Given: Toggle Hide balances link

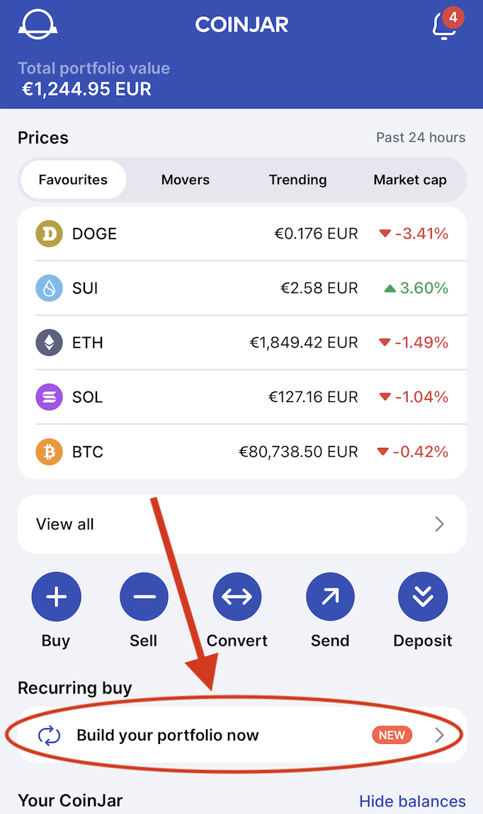Looking at the screenshot, I should tap(412, 801).
